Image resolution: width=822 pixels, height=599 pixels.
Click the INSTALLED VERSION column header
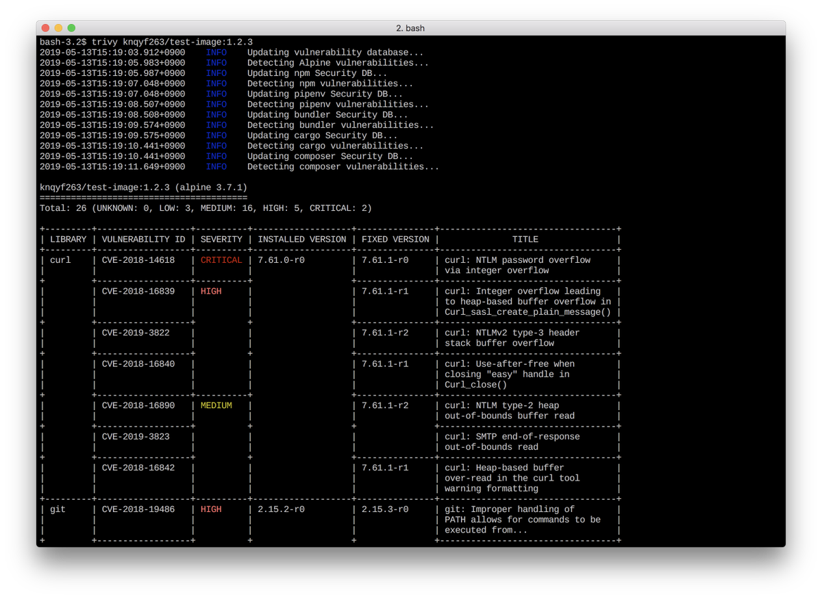click(302, 240)
